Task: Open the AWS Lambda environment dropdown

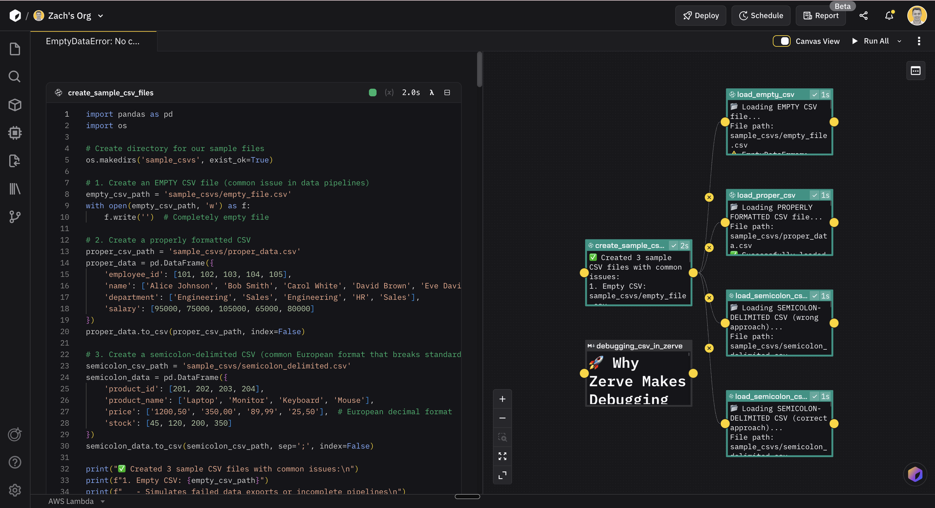Action: pos(76,501)
